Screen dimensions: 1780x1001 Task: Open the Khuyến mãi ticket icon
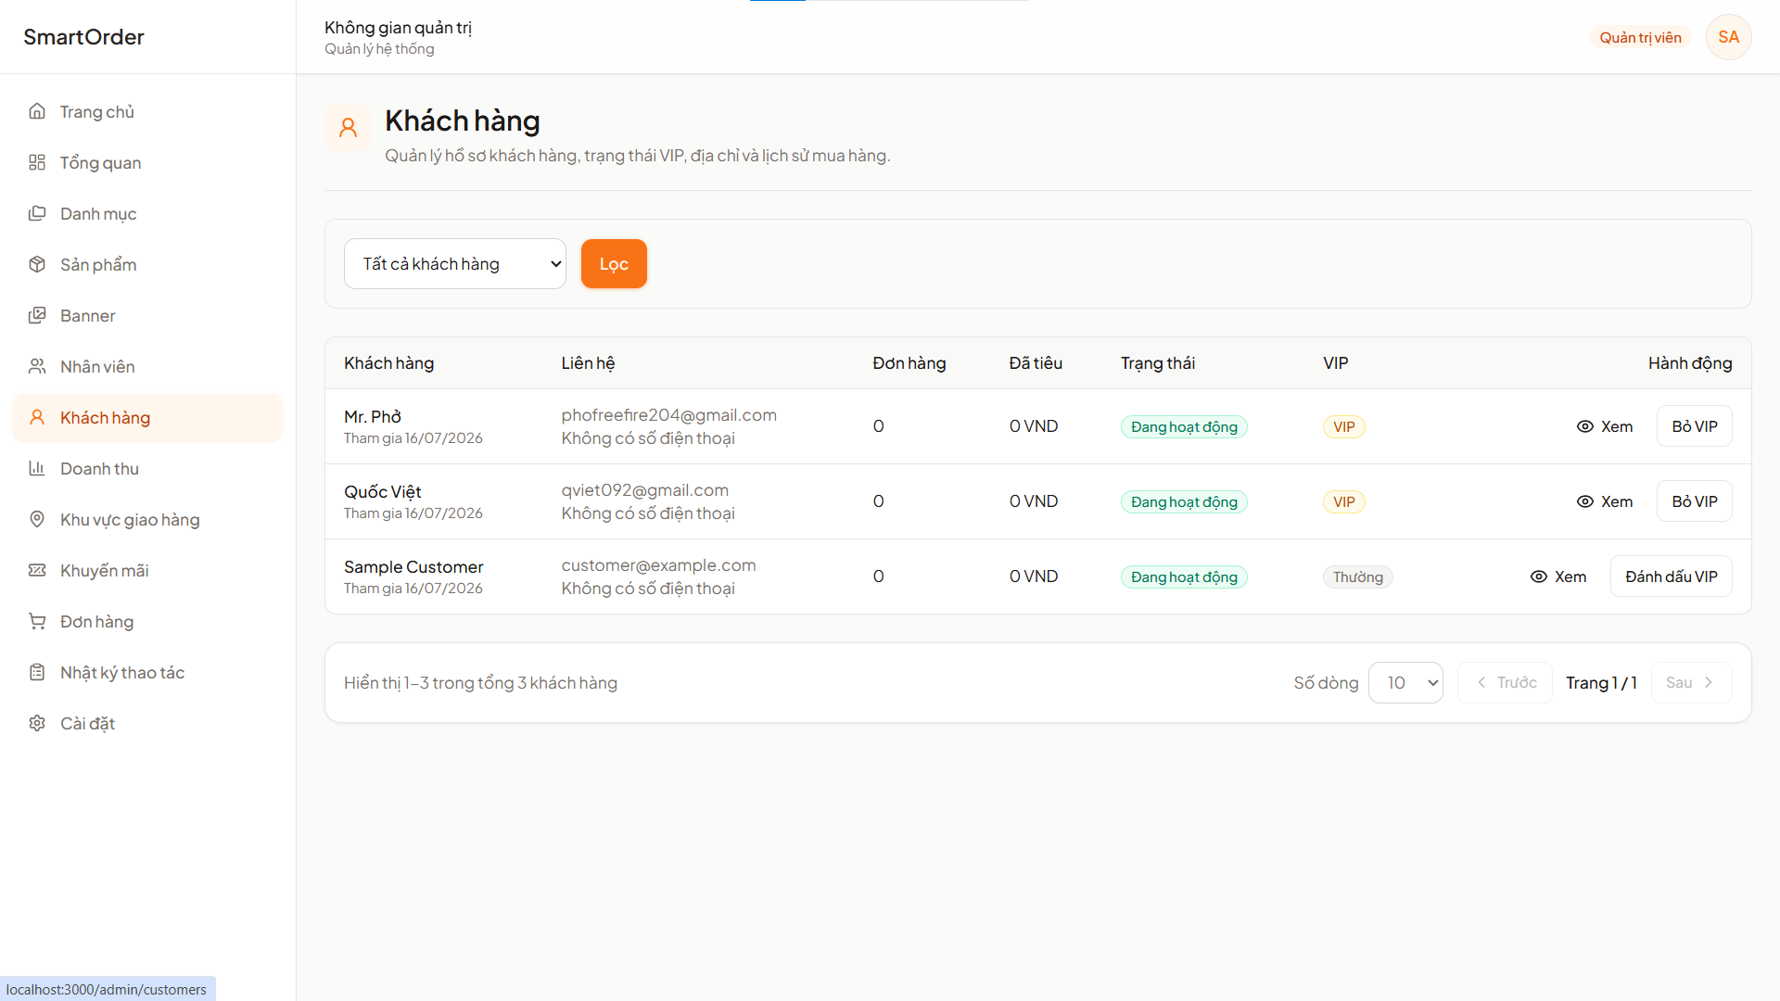[x=37, y=570]
